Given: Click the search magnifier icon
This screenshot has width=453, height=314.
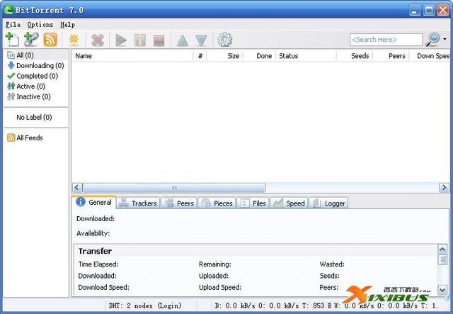Looking at the screenshot, I should 432,40.
